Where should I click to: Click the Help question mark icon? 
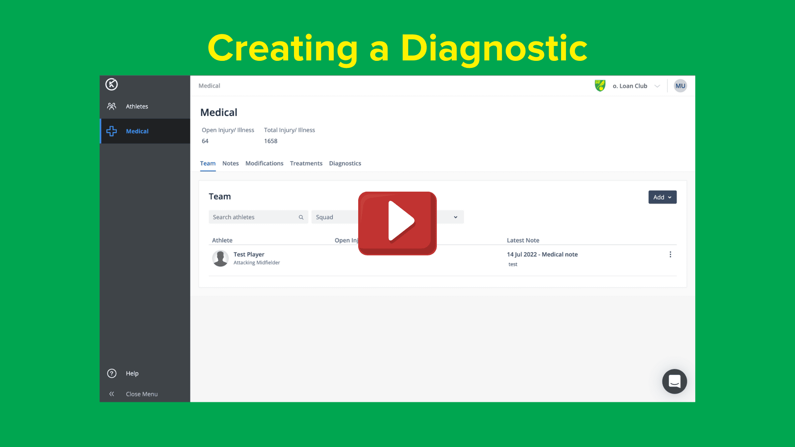click(x=111, y=373)
